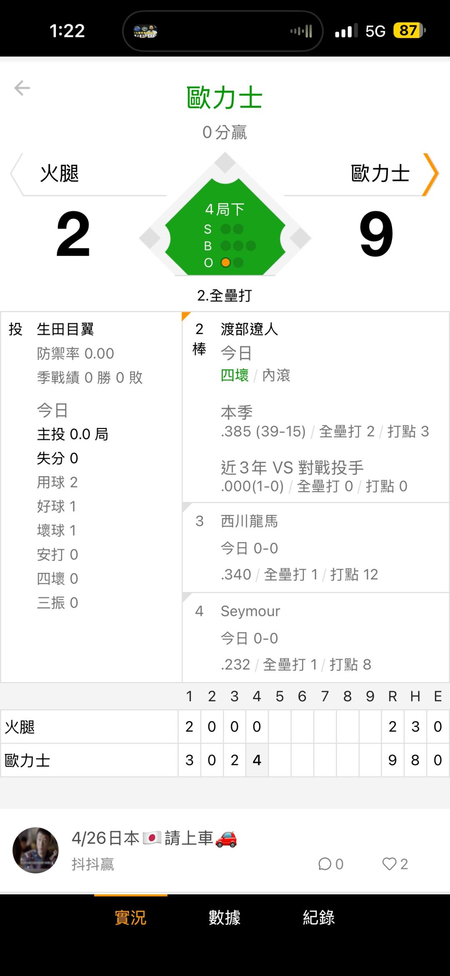This screenshot has width=450, height=976.
Task: Open the post 4/26日本請上車
Action: [x=154, y=838]
